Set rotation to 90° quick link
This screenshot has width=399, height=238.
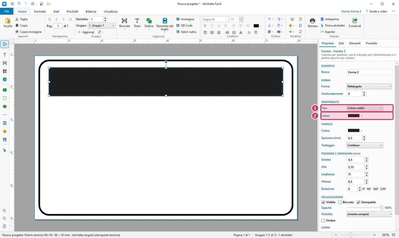click(370, 189)
